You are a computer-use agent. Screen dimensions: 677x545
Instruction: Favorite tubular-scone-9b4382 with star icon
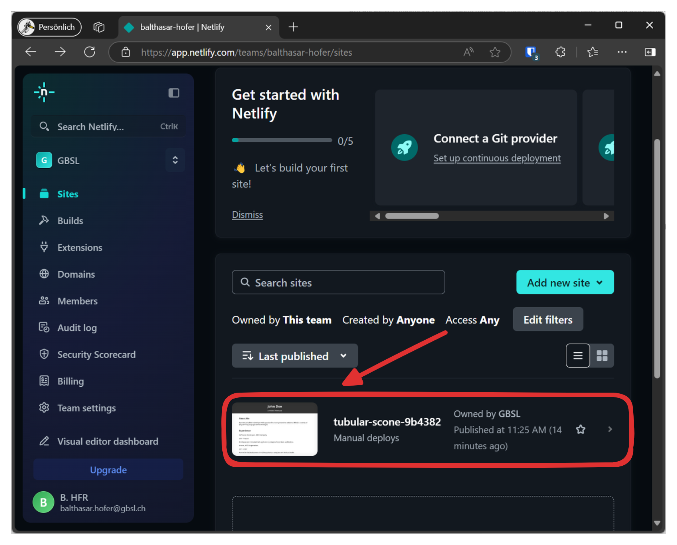pyautogui.click(x=580, y=429)
